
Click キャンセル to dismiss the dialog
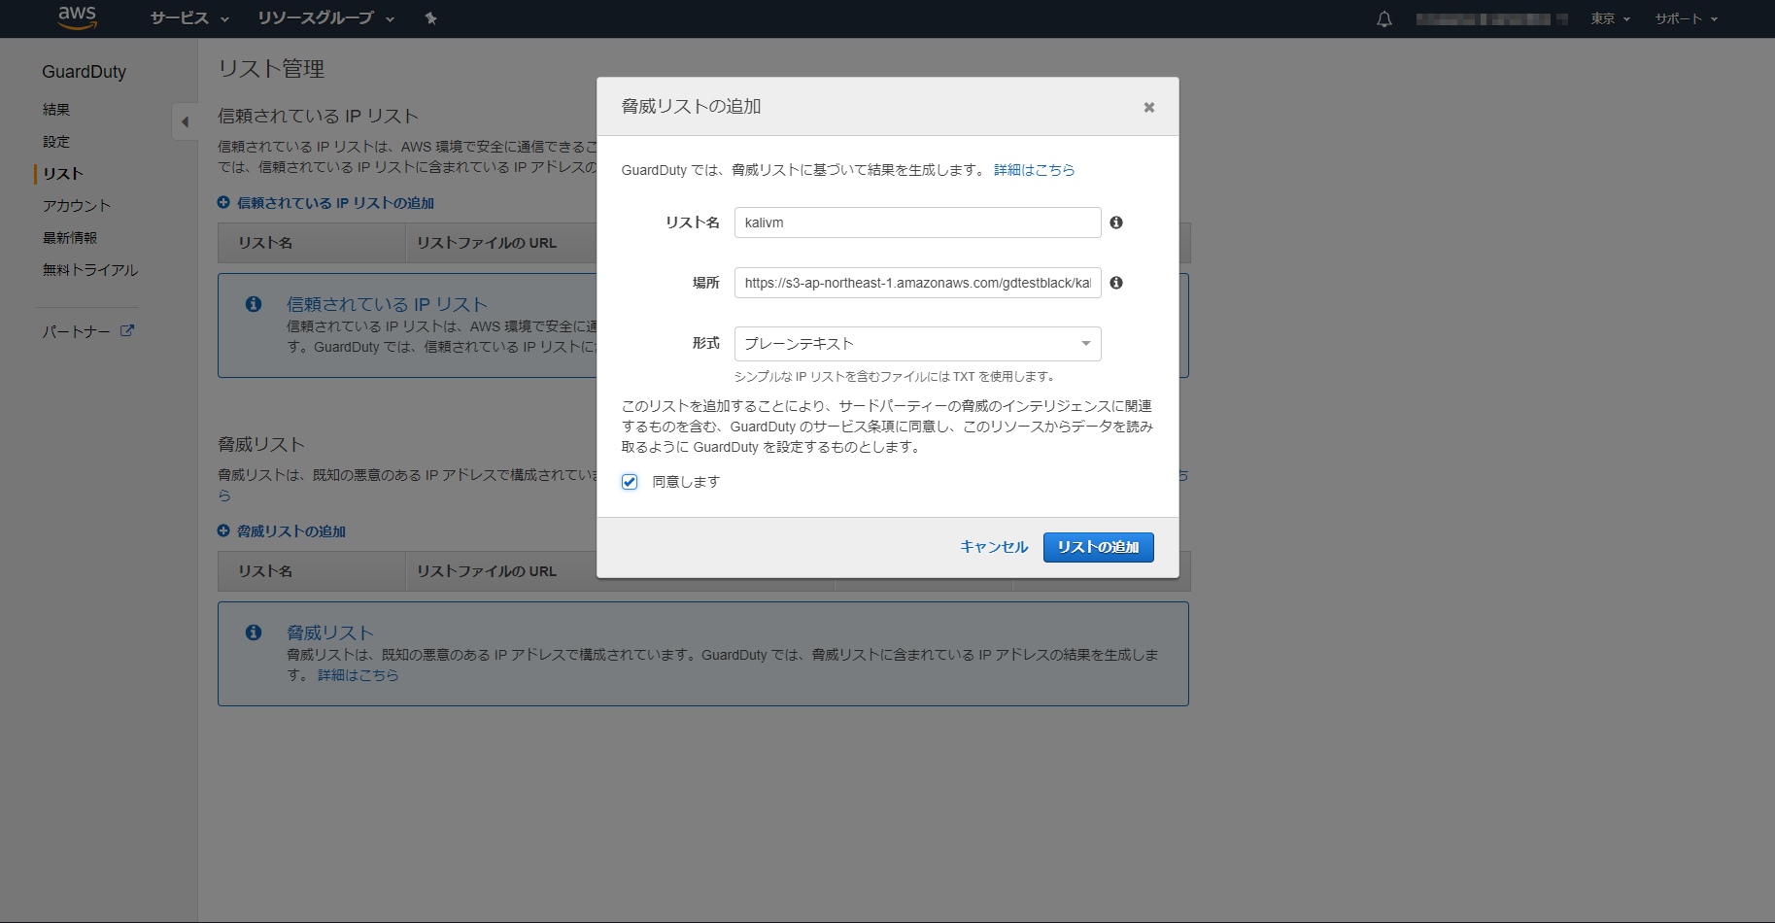point(993,547)
